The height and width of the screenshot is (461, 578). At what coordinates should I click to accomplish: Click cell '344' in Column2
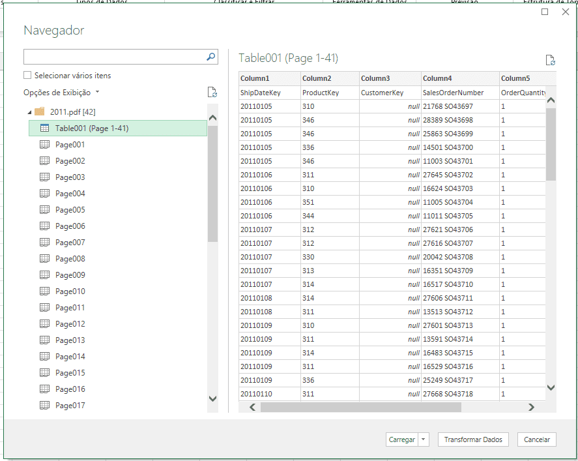pos(330,216)
